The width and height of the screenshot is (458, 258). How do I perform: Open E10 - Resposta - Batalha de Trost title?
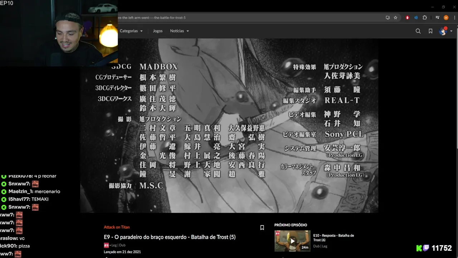[x=333, y=238]
